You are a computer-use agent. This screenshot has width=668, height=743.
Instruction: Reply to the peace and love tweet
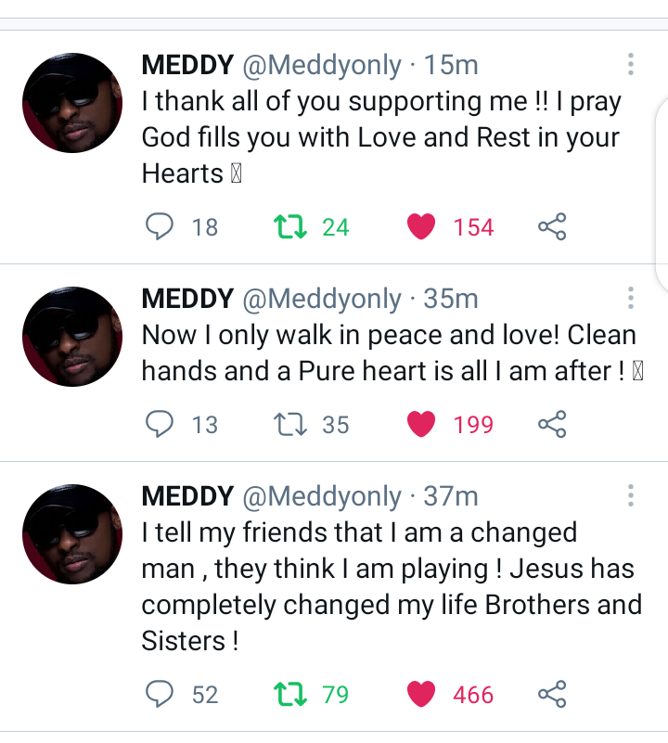click(x=161, y=424)
